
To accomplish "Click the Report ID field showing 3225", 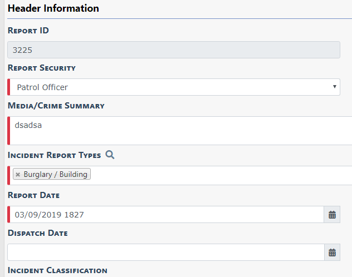I will pyautogui.click(x=173, y=50).
